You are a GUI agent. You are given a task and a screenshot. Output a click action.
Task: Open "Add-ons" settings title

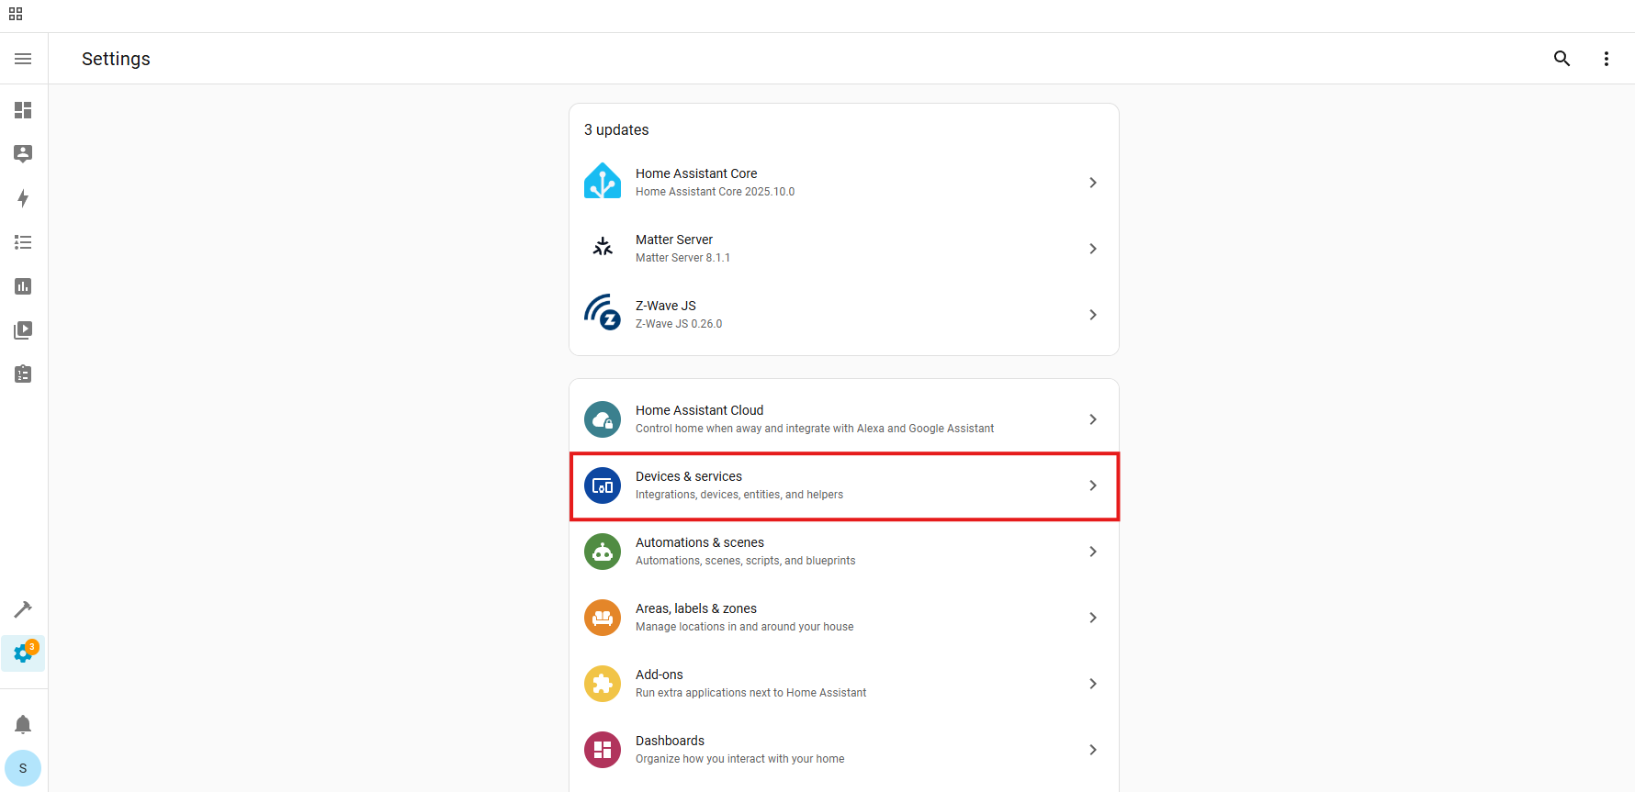point(660,675)
